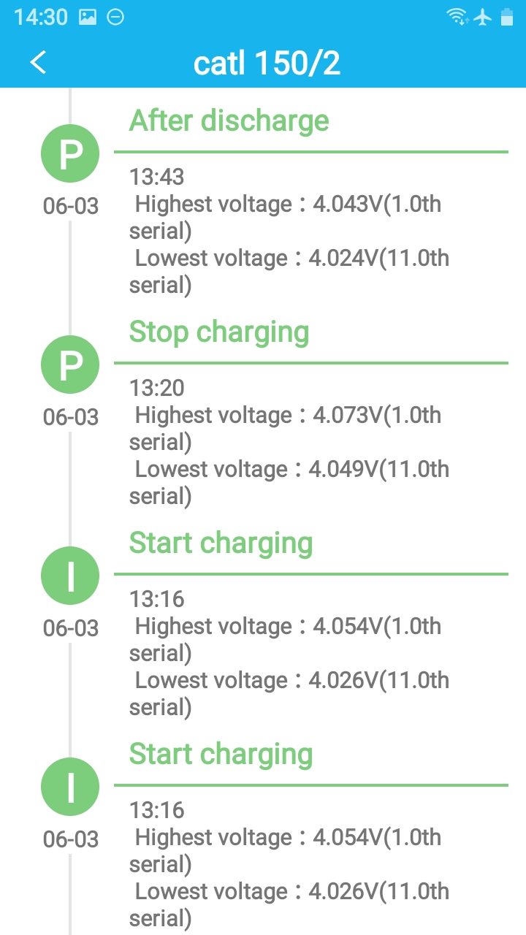Tap the image notification icon in status bar
526x935 pixels.
point(88,17)
